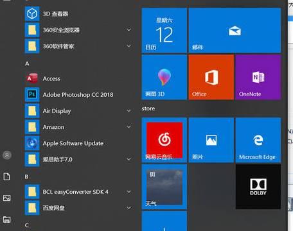Open the 画图 3D tile
Image resolution: width=293 pixels, height=231 pixels.
tap(164, 77)
